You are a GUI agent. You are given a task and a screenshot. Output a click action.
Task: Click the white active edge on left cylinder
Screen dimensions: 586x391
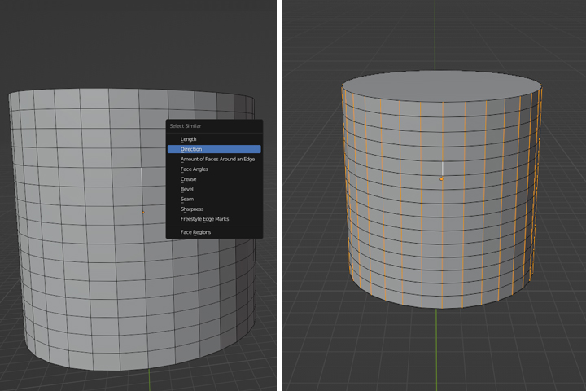[x=142, y=177]
